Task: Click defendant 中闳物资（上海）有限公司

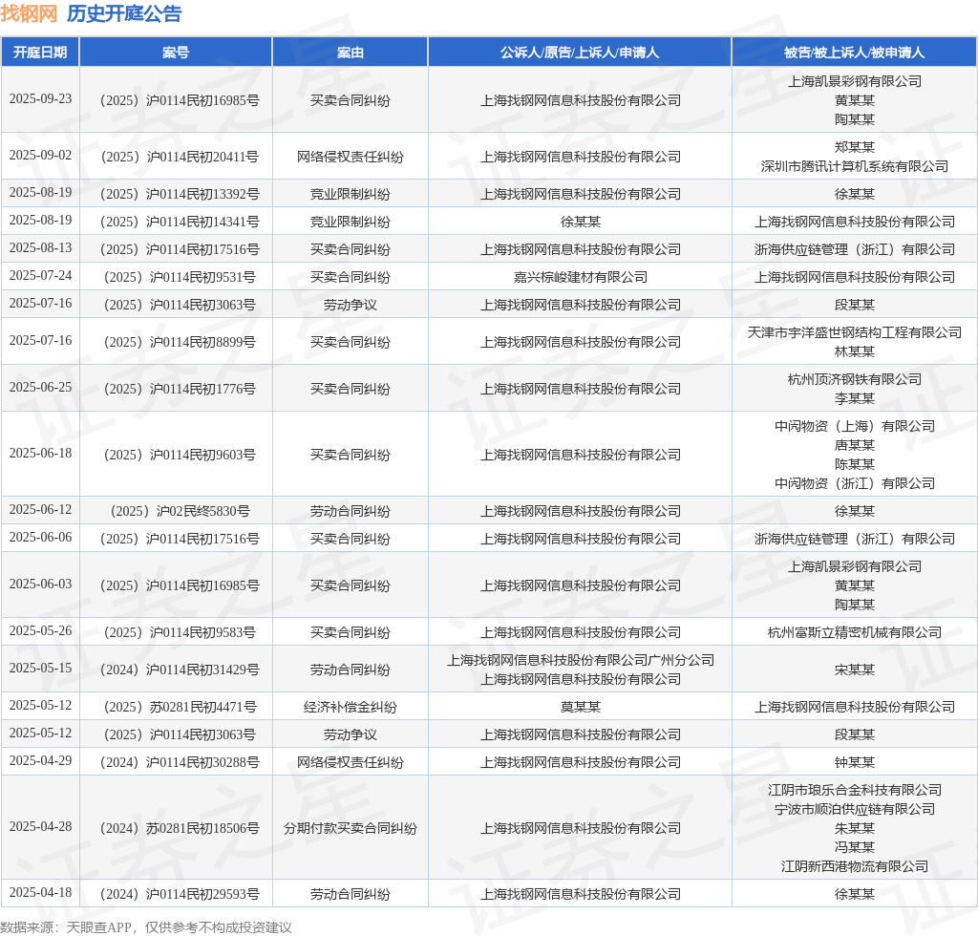Action: click(x=855, y=426)
